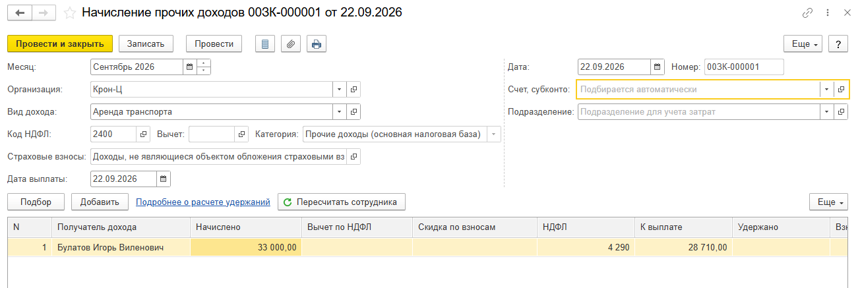Open calendar for the Дата выплаты field
The image size is (860, 288).
(164, 179)
